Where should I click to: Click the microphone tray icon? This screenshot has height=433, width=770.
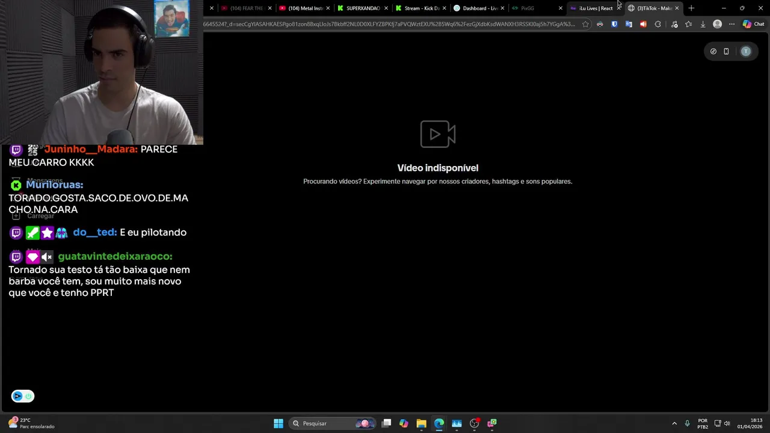tap(687, 423)
